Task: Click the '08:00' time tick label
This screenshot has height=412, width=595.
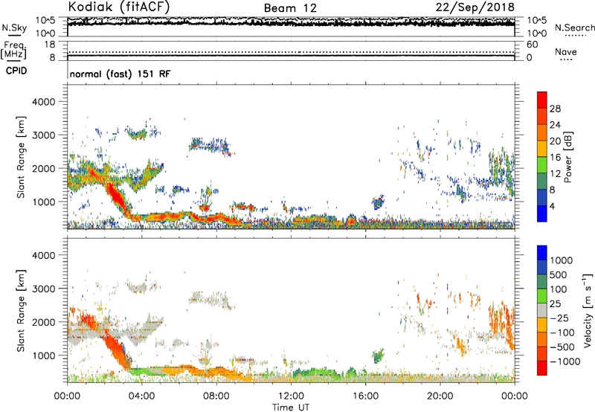Action: tap(216, 396)
